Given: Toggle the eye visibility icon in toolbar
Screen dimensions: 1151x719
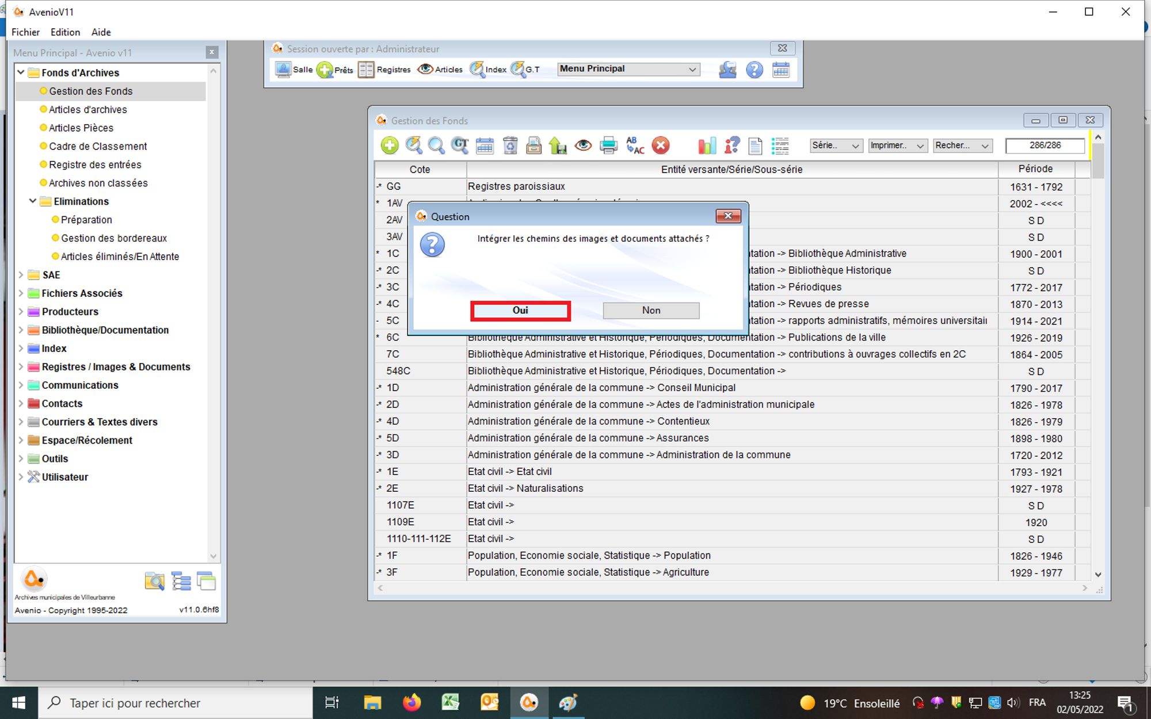Looking at the screenshot, I should (x=583, y=146).
